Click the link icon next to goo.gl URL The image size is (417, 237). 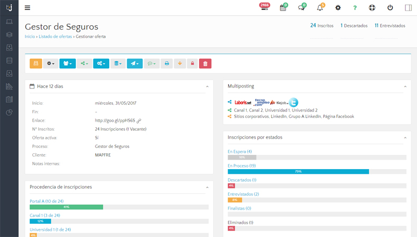[139, 121]
